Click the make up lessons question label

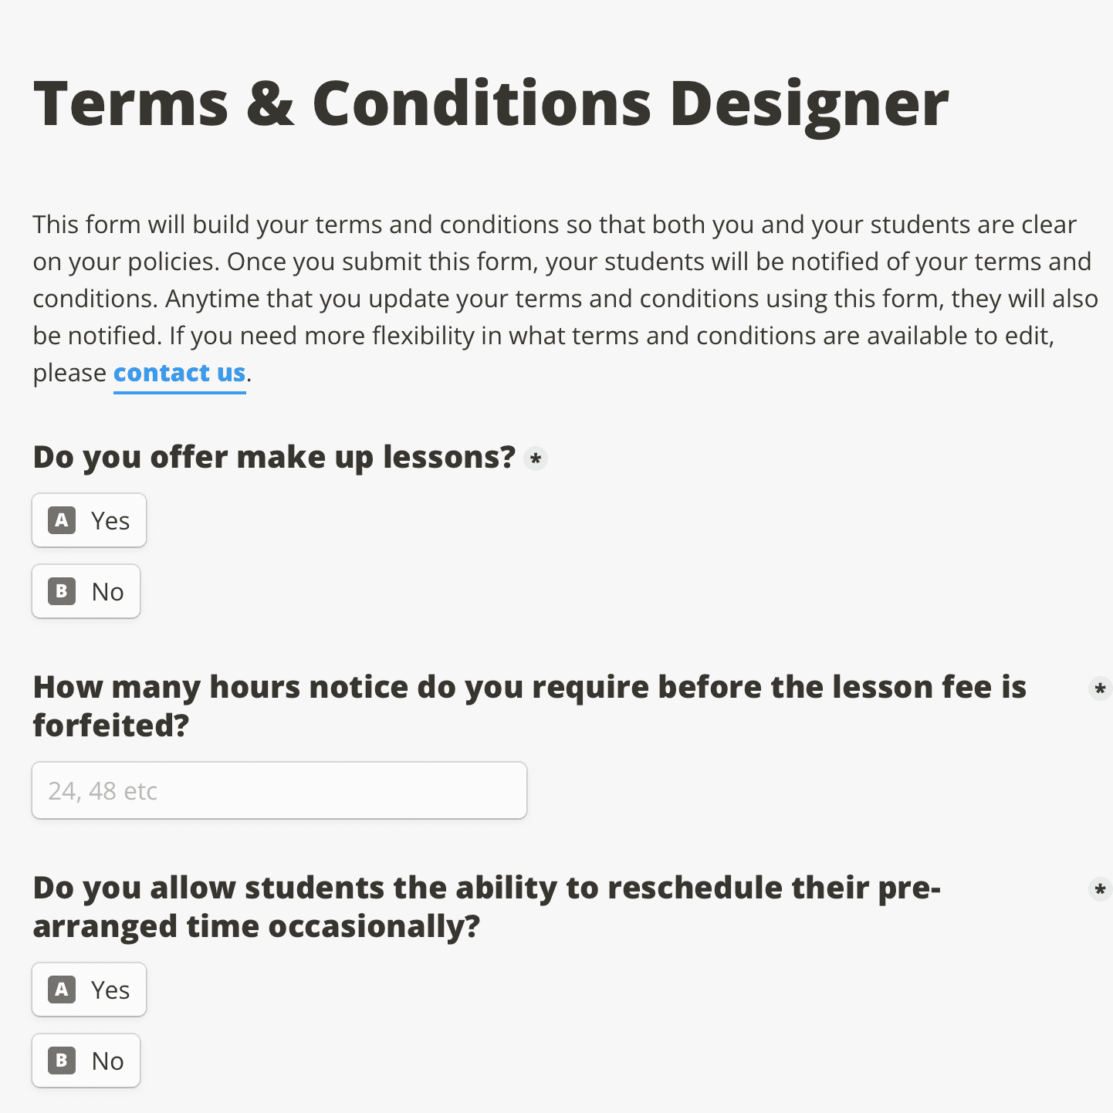273,456
